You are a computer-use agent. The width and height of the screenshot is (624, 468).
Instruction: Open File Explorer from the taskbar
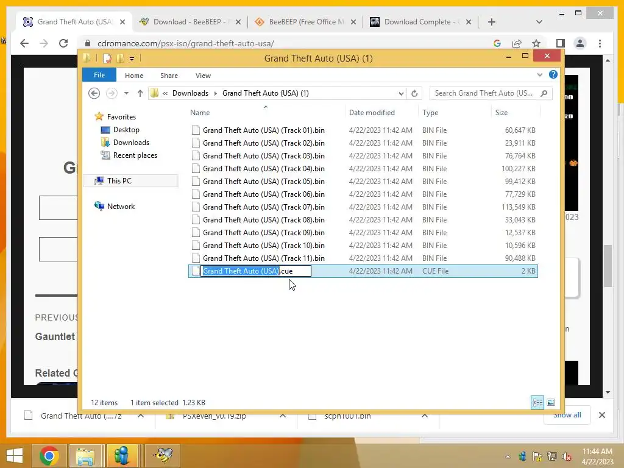(85, 456)
